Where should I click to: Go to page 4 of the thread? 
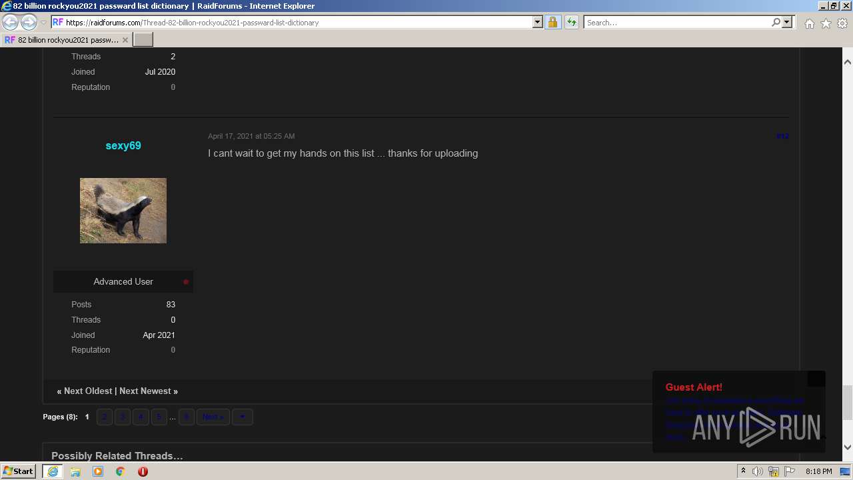[x=140, y=417]
